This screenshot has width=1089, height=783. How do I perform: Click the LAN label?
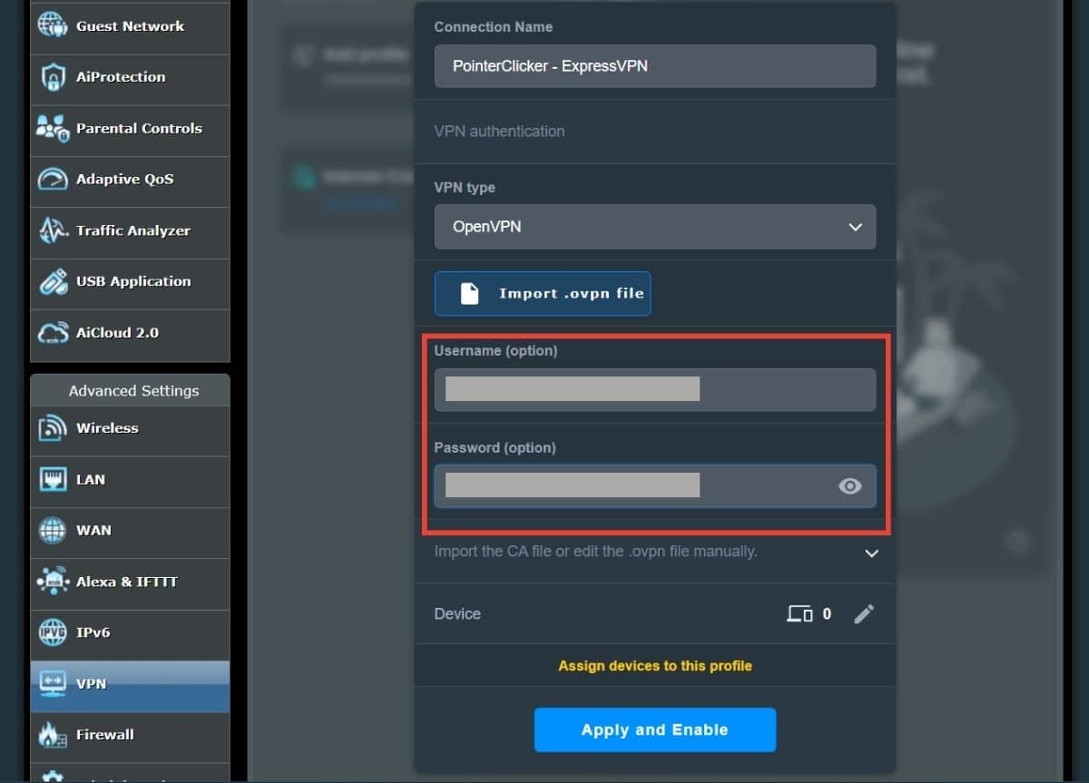click(x=91, y=480)
